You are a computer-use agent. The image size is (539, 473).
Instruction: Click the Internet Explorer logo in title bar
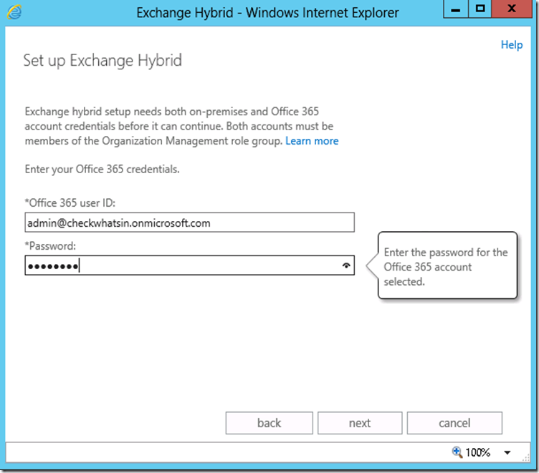(14, 12)
